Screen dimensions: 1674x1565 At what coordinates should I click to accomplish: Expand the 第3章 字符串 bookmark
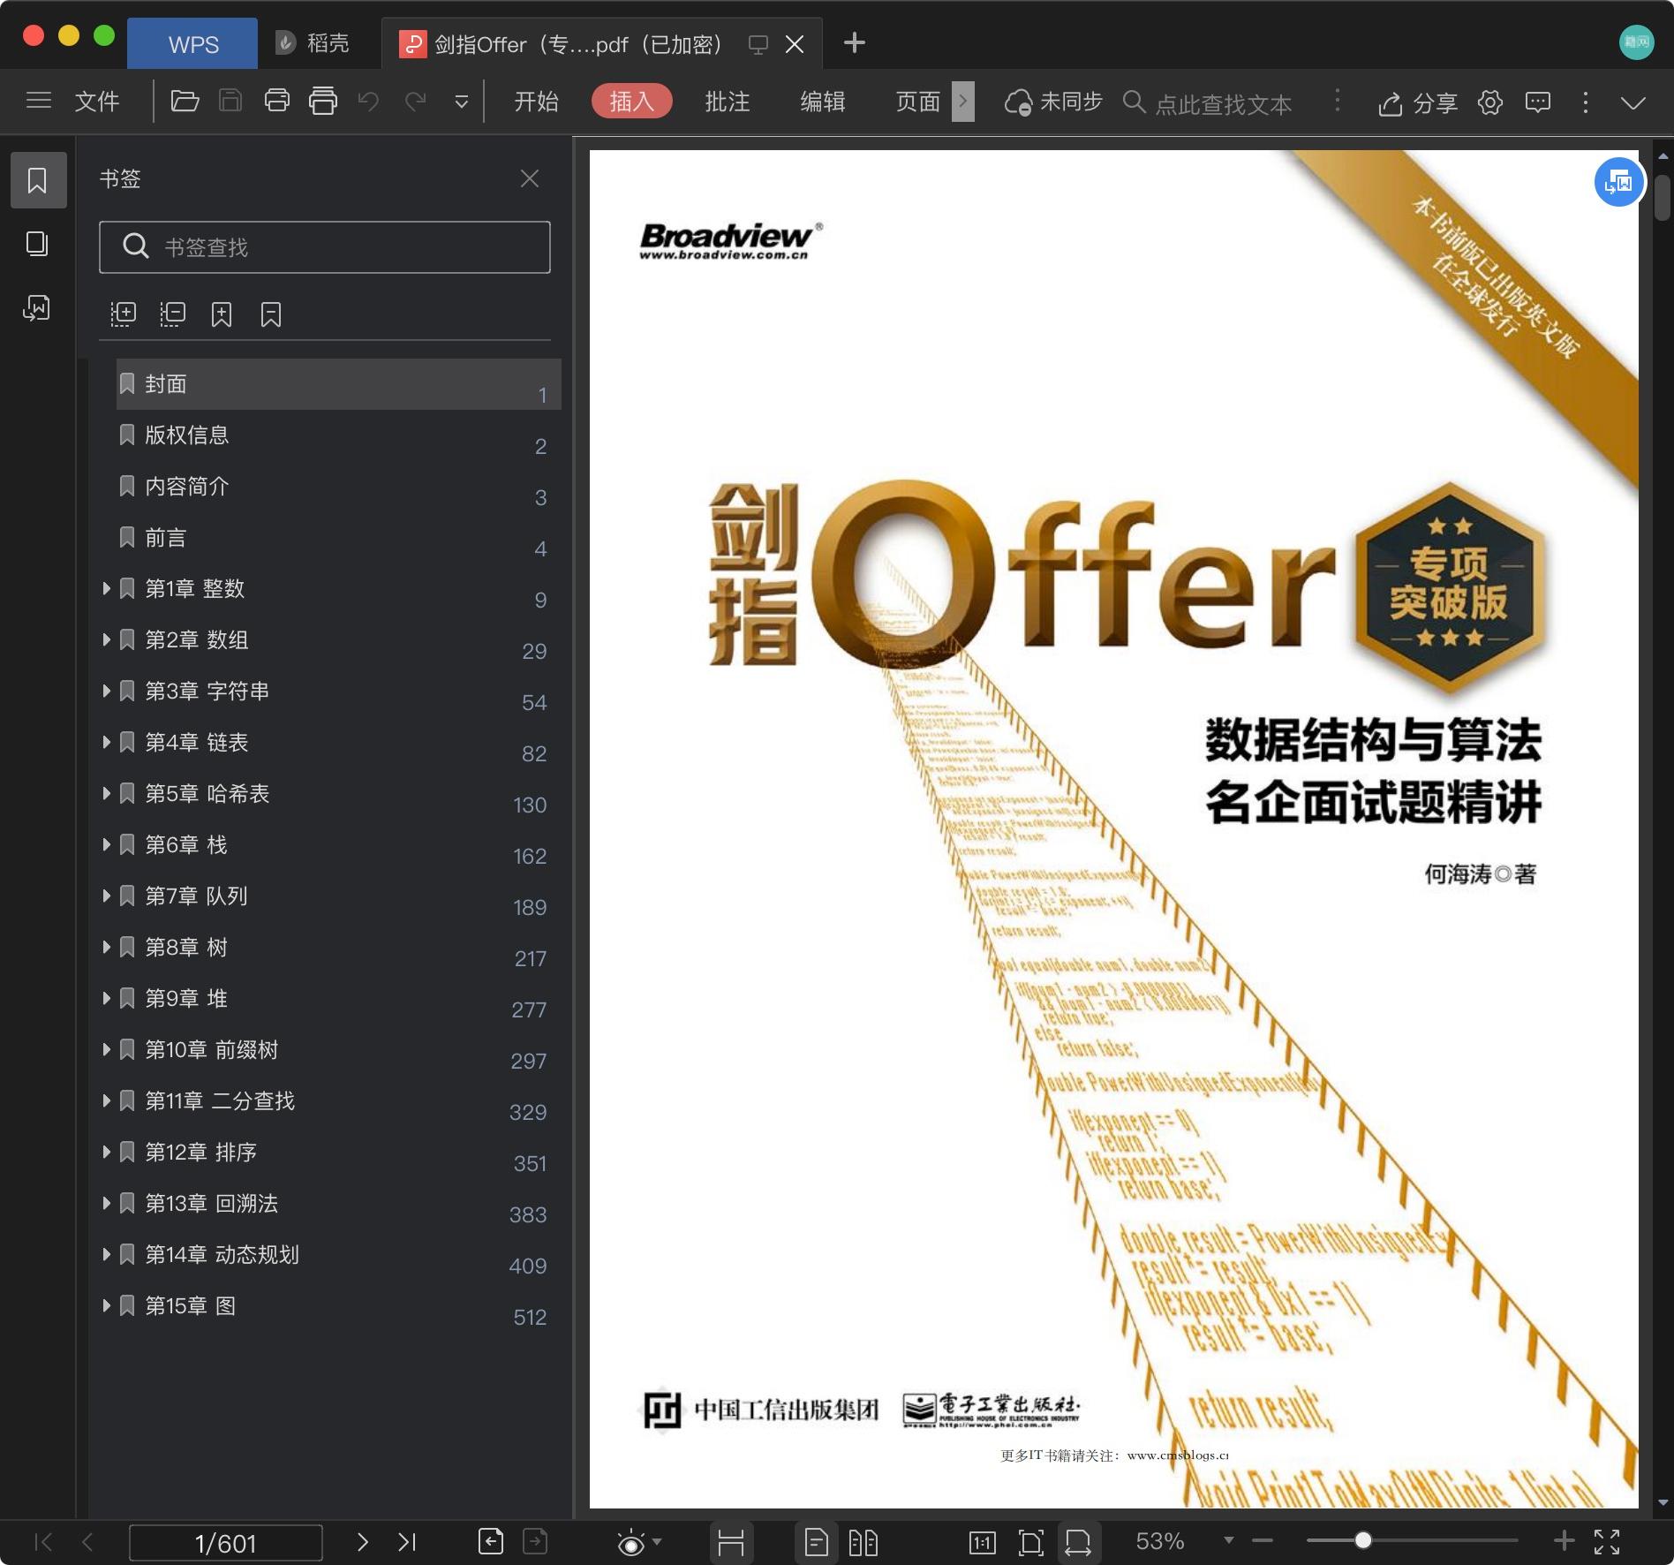pyautogui.click(x=106, y=691)
